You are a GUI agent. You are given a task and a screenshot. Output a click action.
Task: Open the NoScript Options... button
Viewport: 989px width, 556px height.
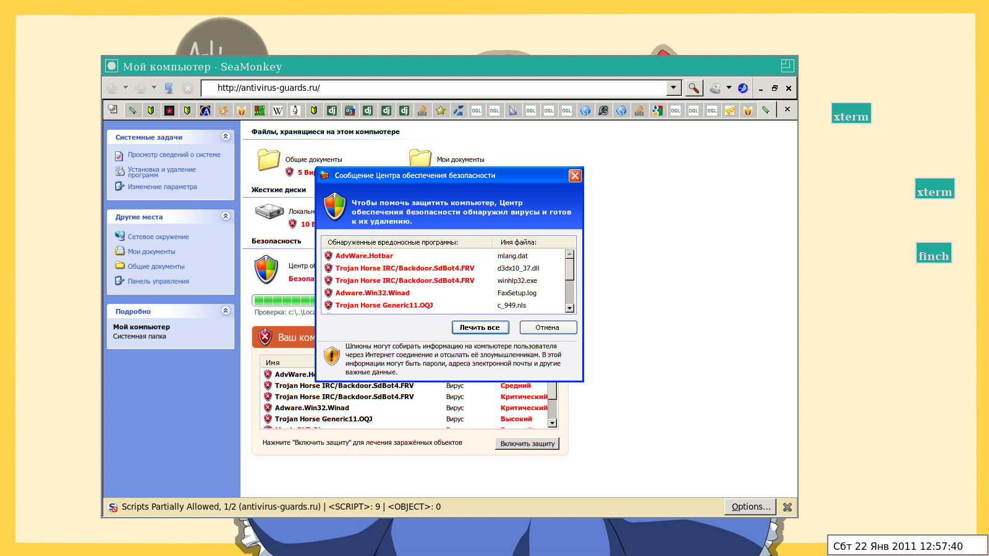pyautogui.click(x=751, y=507)
